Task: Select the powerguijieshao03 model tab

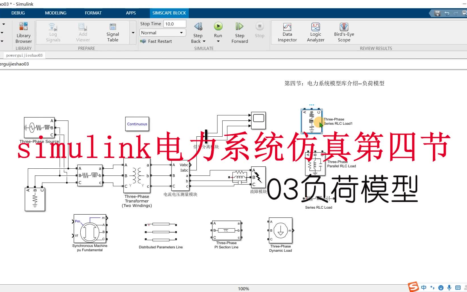Action: 24,55
